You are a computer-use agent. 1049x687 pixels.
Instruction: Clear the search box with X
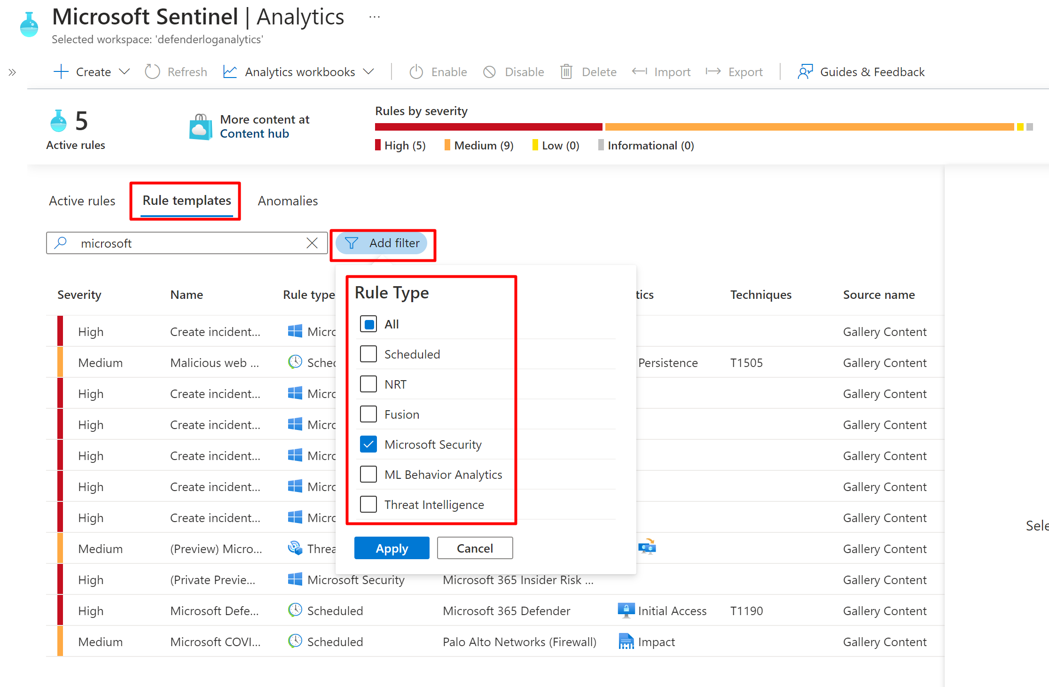pos(312,243)
